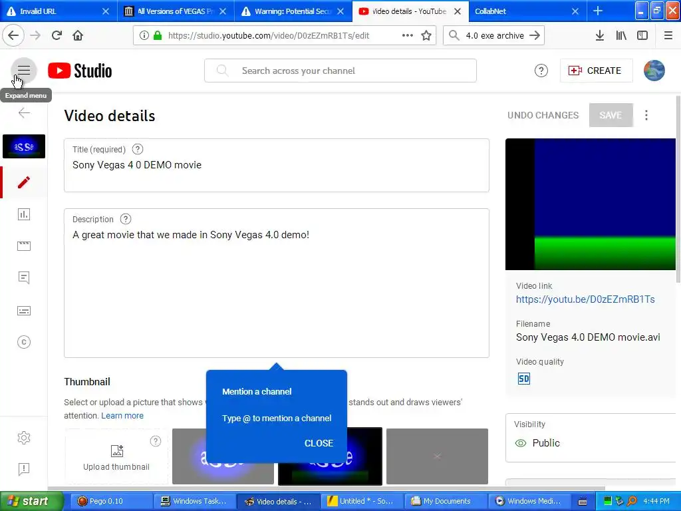The height and width of the screenshot is (511, 681).
Task: Switch to My Documents in the taskbar
Action: 445,501
